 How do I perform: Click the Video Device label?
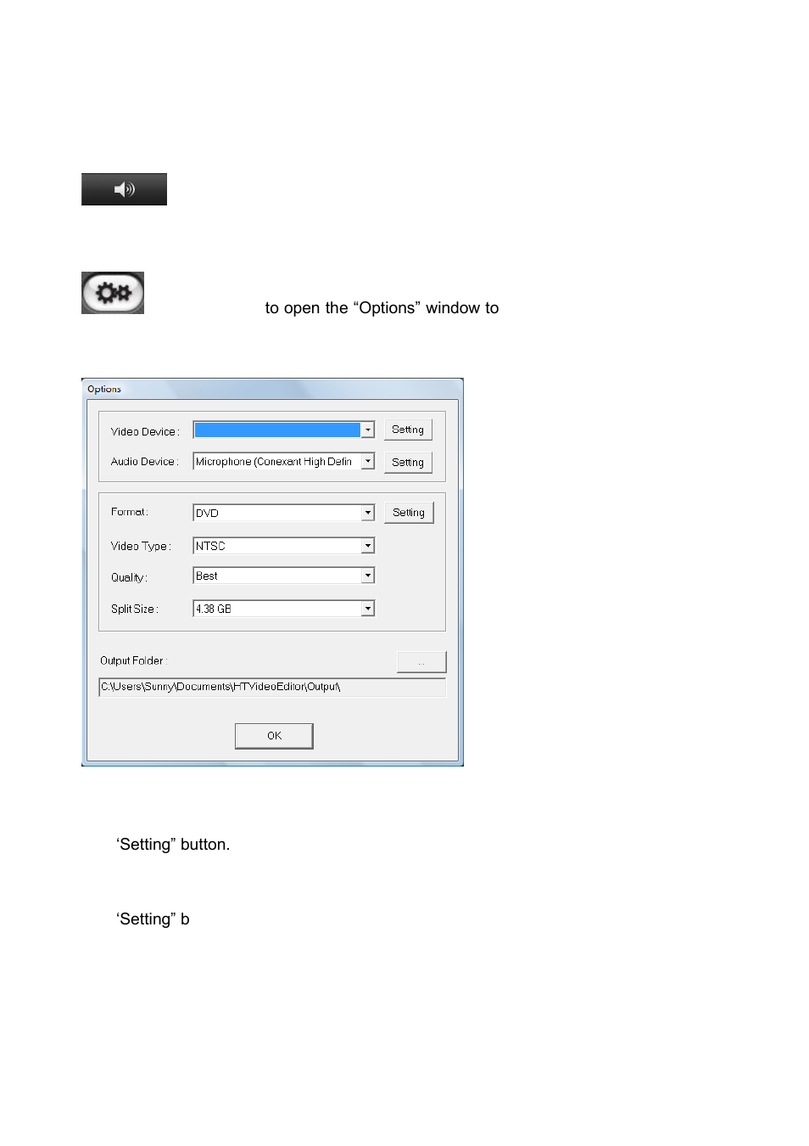145,432
